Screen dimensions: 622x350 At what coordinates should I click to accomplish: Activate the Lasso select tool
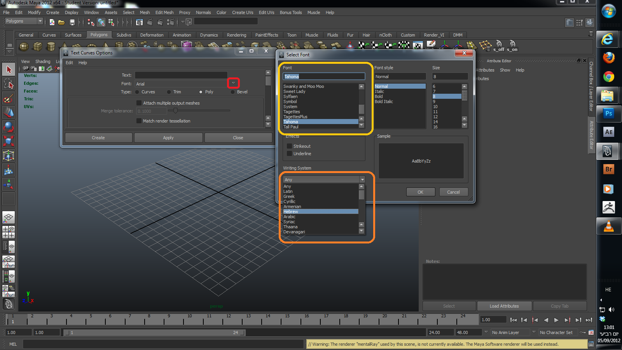pyautogui.click(x=8, y=84)
